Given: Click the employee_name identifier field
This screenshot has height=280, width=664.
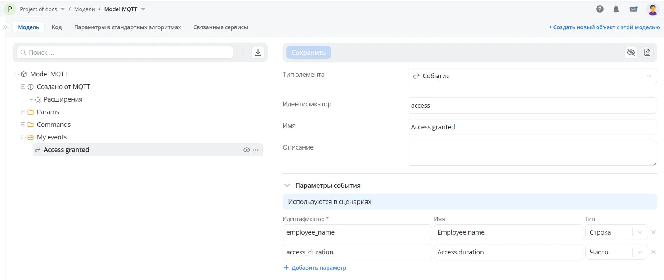Looking at the screenshot, I should [x=357, y=232].
